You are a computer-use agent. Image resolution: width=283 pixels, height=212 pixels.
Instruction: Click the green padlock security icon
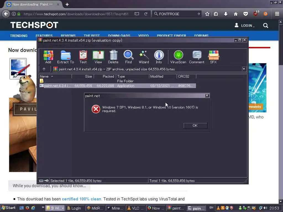19,14
